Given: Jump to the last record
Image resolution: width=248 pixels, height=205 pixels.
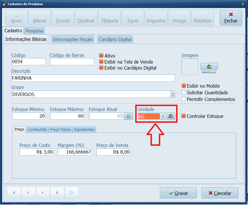Looking at the screenshot, I should [x=57, y=193].
